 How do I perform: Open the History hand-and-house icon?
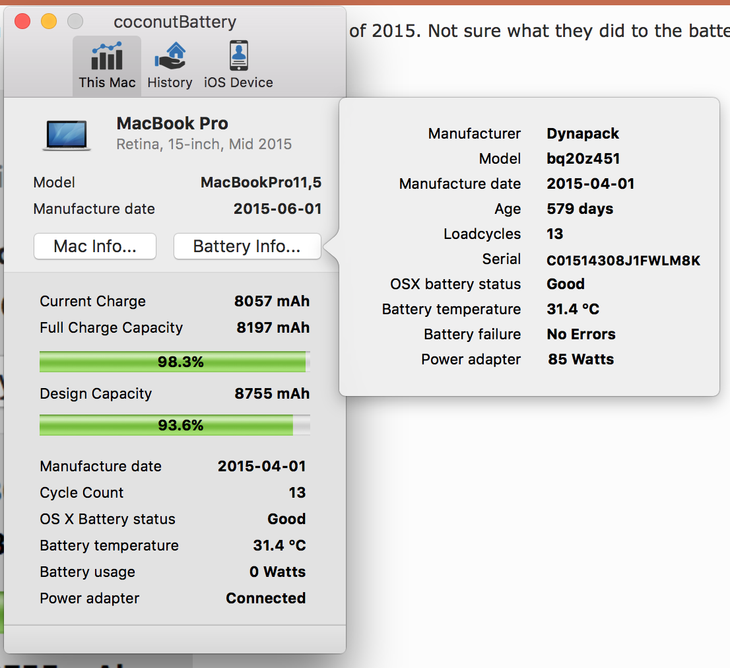[x=170, y=55]
